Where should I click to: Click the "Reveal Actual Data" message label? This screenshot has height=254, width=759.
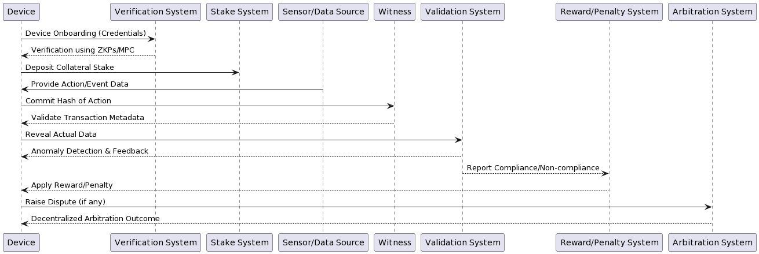61,134
